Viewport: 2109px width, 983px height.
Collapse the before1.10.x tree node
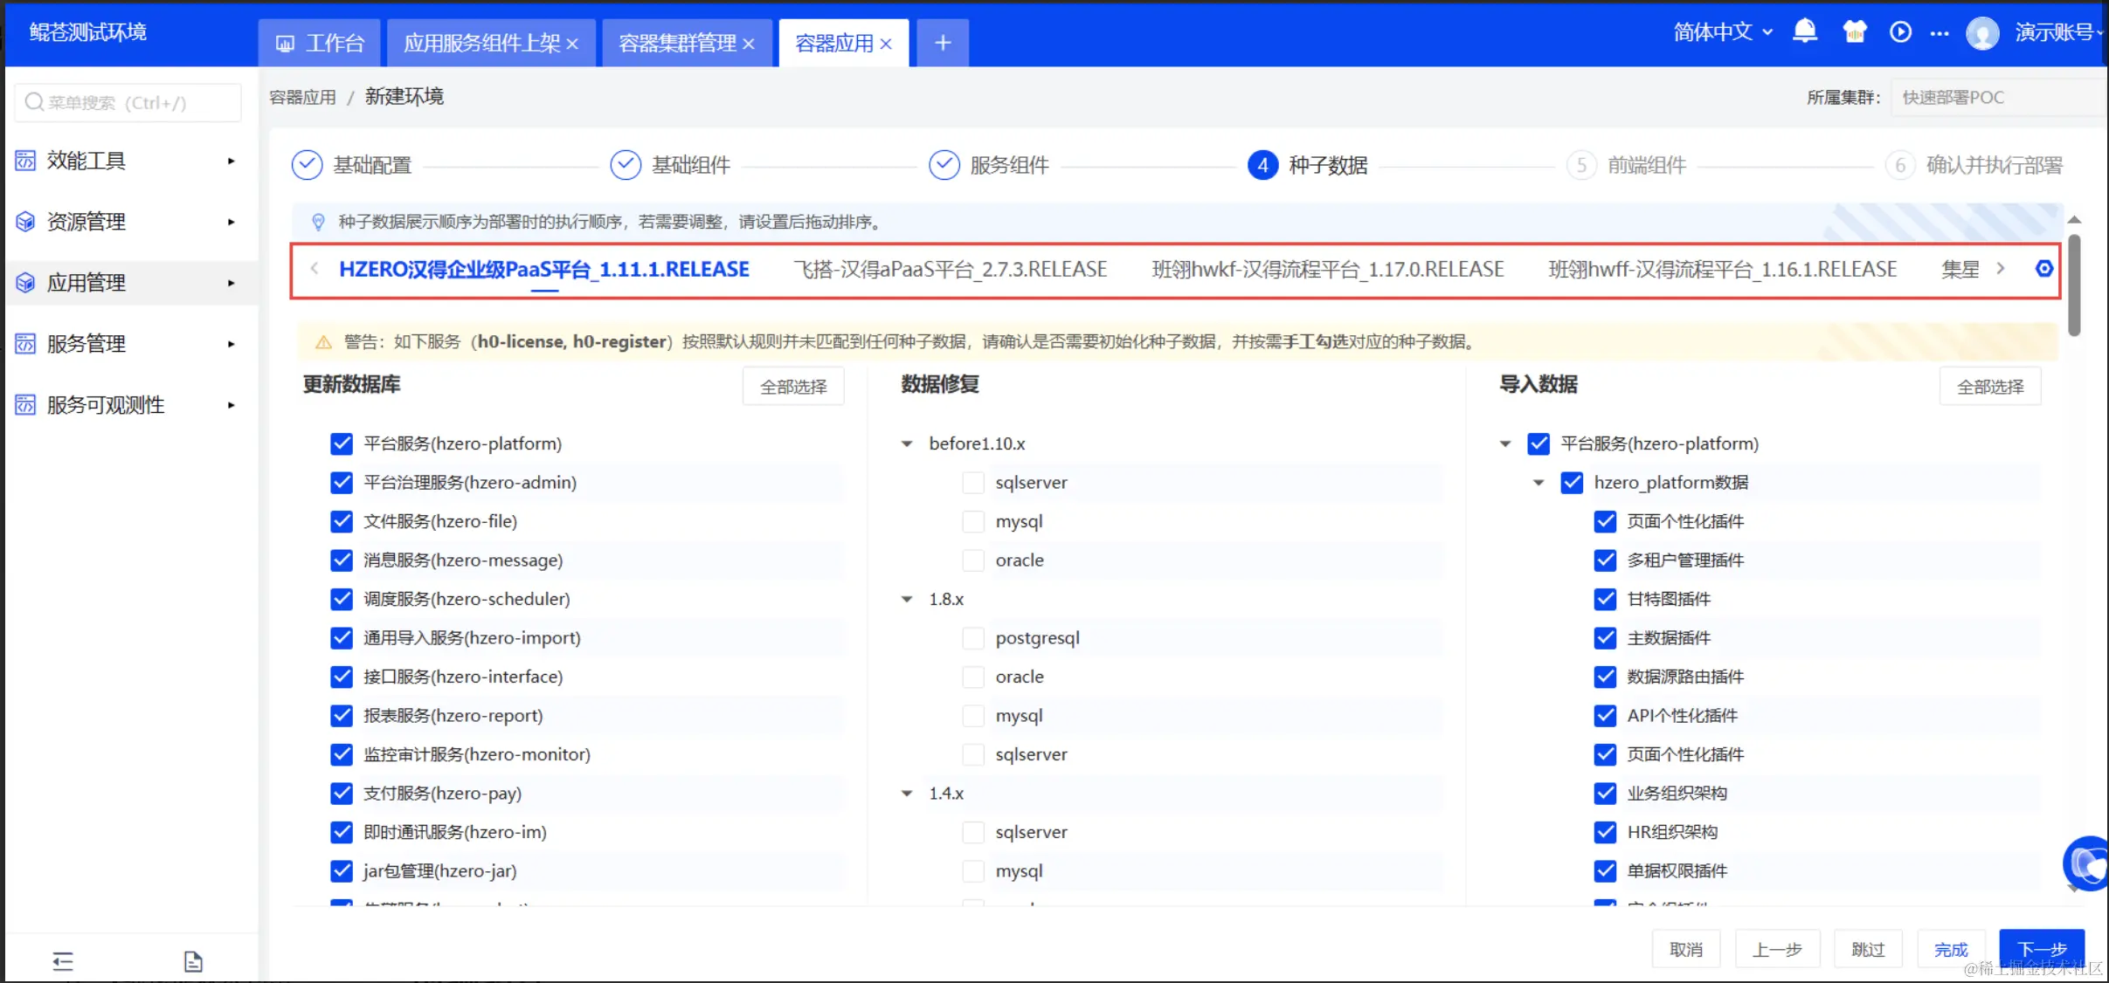[x=907, y=443]
